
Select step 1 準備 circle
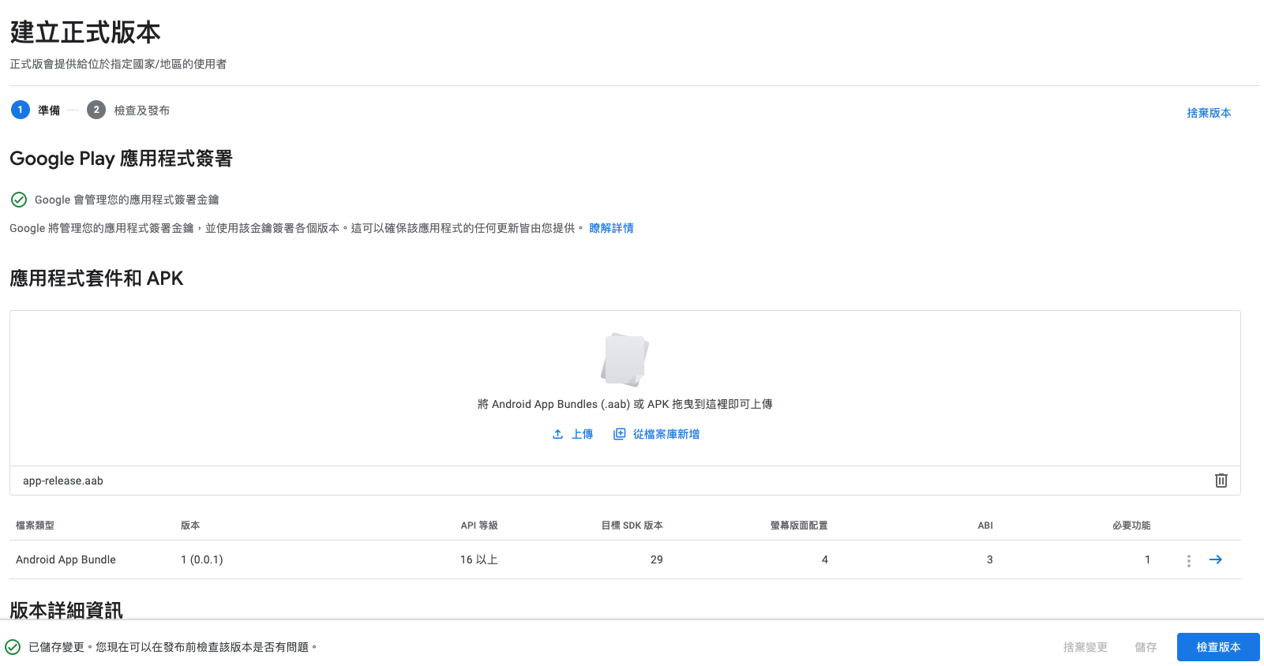[21, 110]
